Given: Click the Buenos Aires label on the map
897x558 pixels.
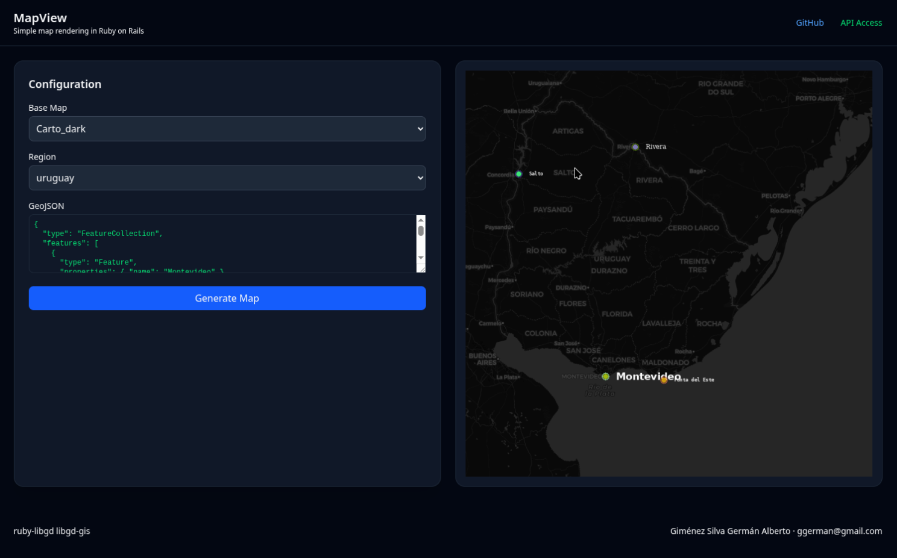Looking at the screenshot, I should point(483,359).
